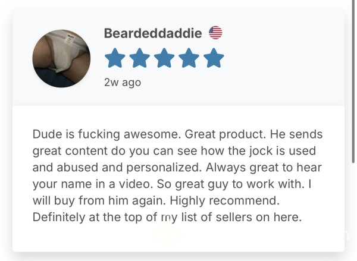This screenshot has width=357, height=261.
Task: Click the vertical scrollbar on the right
Action: (353, 82)
